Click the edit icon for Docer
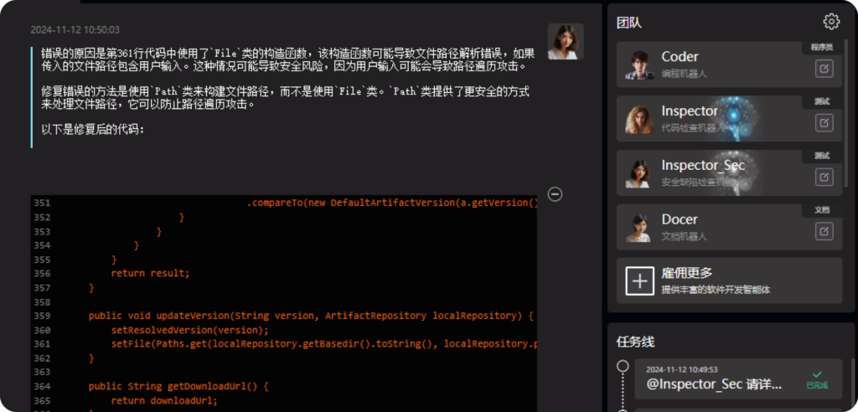The height and width of the screenshot is (412, 858). coord(824,230)
